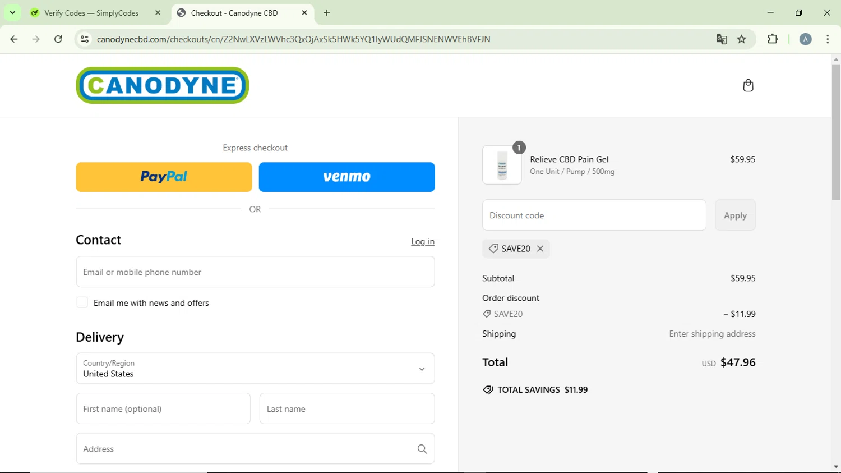The width and height of the screenshot is (841, 473).
Task: Pay with Venmo express checkout
Action: [x=346, y=177]
